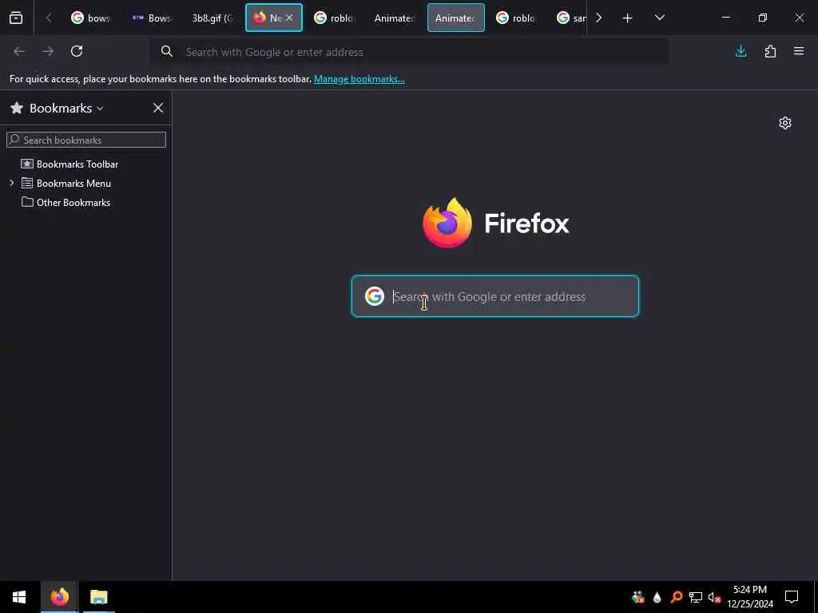This screenshot has height=613, width=818.
Task: Open the Windows notification center
Action: [x=792, y=597]
